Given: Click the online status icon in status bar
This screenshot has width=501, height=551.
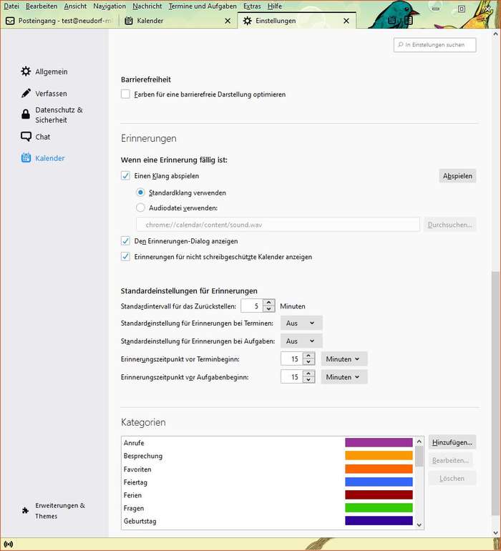Looking at the screenshot, I should click(9, 544).
